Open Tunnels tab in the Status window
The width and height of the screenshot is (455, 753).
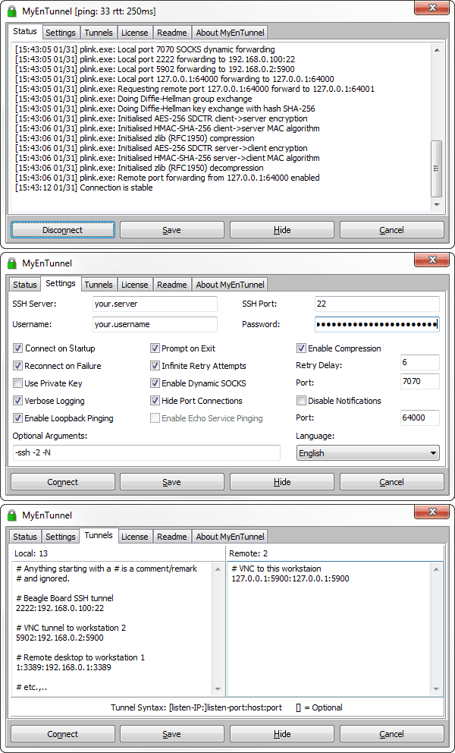pos(99,33)
